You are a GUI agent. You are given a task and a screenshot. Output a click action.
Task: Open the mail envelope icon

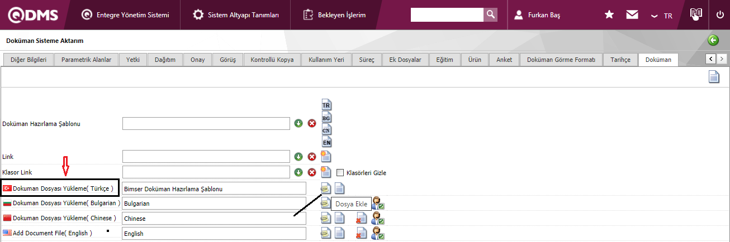[x=632, y=15]
